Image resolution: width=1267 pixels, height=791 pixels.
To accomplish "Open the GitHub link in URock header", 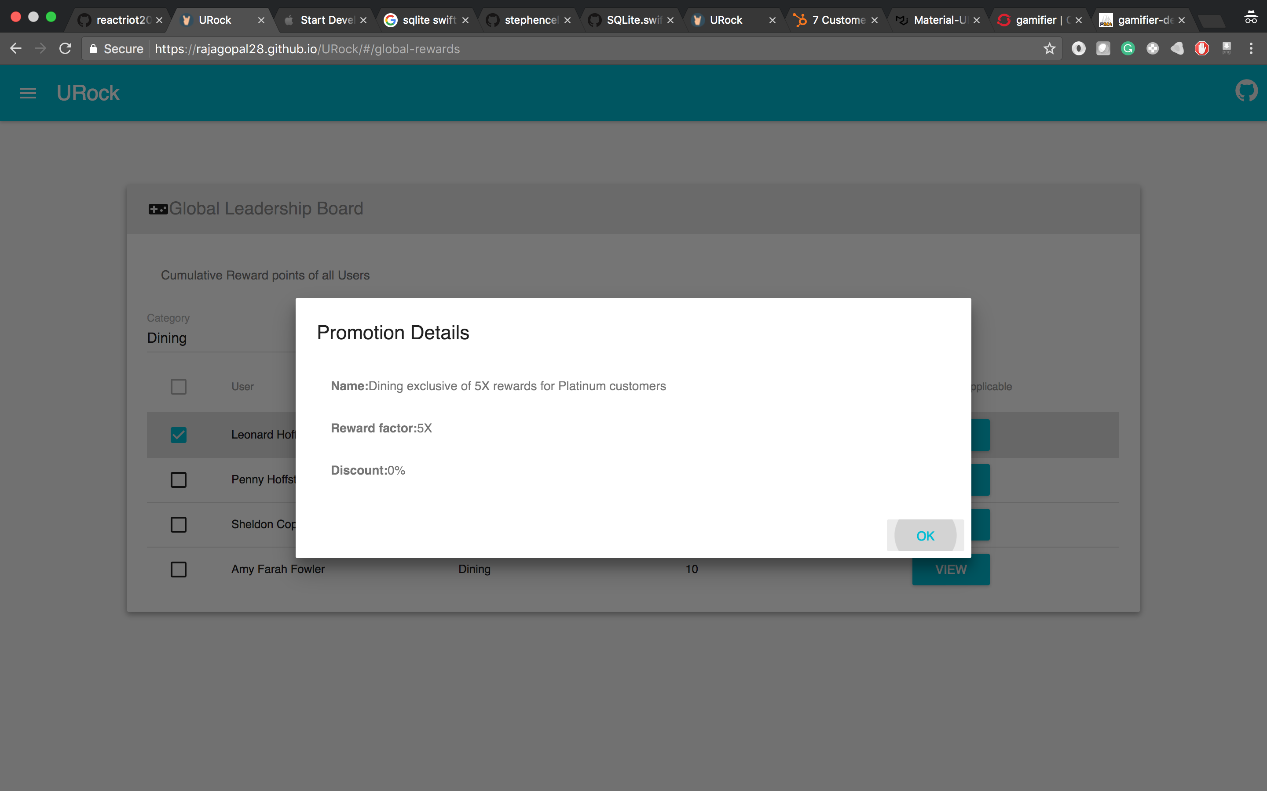I will [1246, 91].
